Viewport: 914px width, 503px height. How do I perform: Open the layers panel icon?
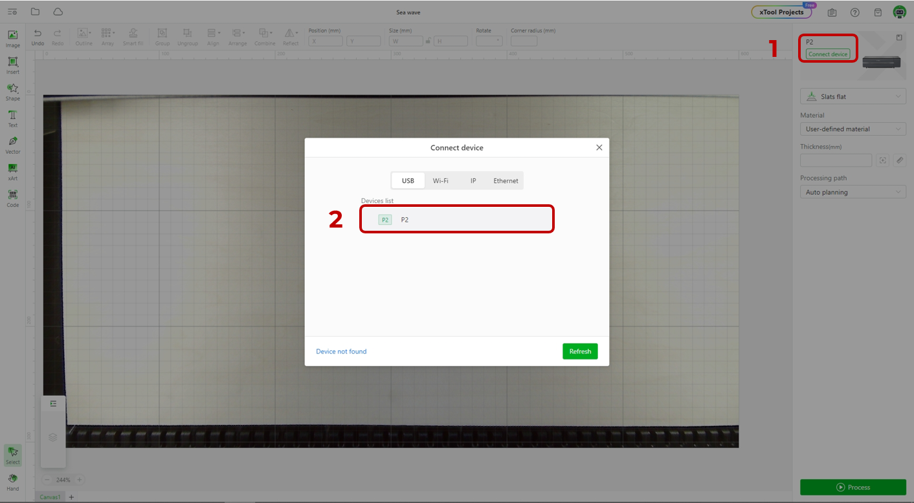point(53,437)
